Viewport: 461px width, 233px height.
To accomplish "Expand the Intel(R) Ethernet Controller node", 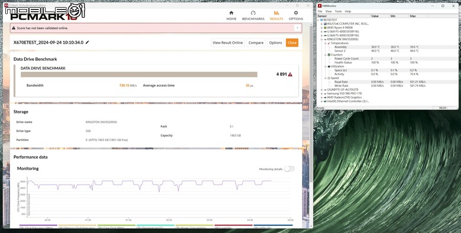I will (x=322, y=101).
